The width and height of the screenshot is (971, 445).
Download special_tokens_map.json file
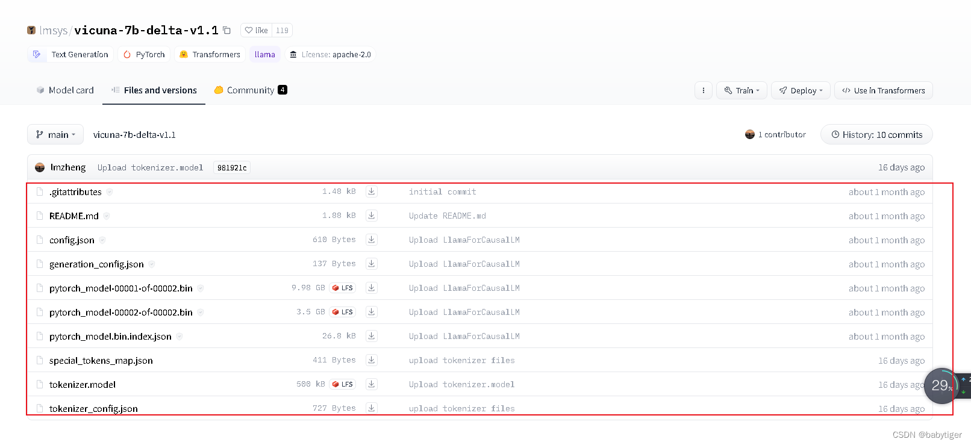372,360
